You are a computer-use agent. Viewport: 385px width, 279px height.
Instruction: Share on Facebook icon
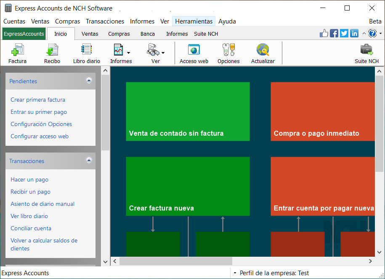(334, 33)
